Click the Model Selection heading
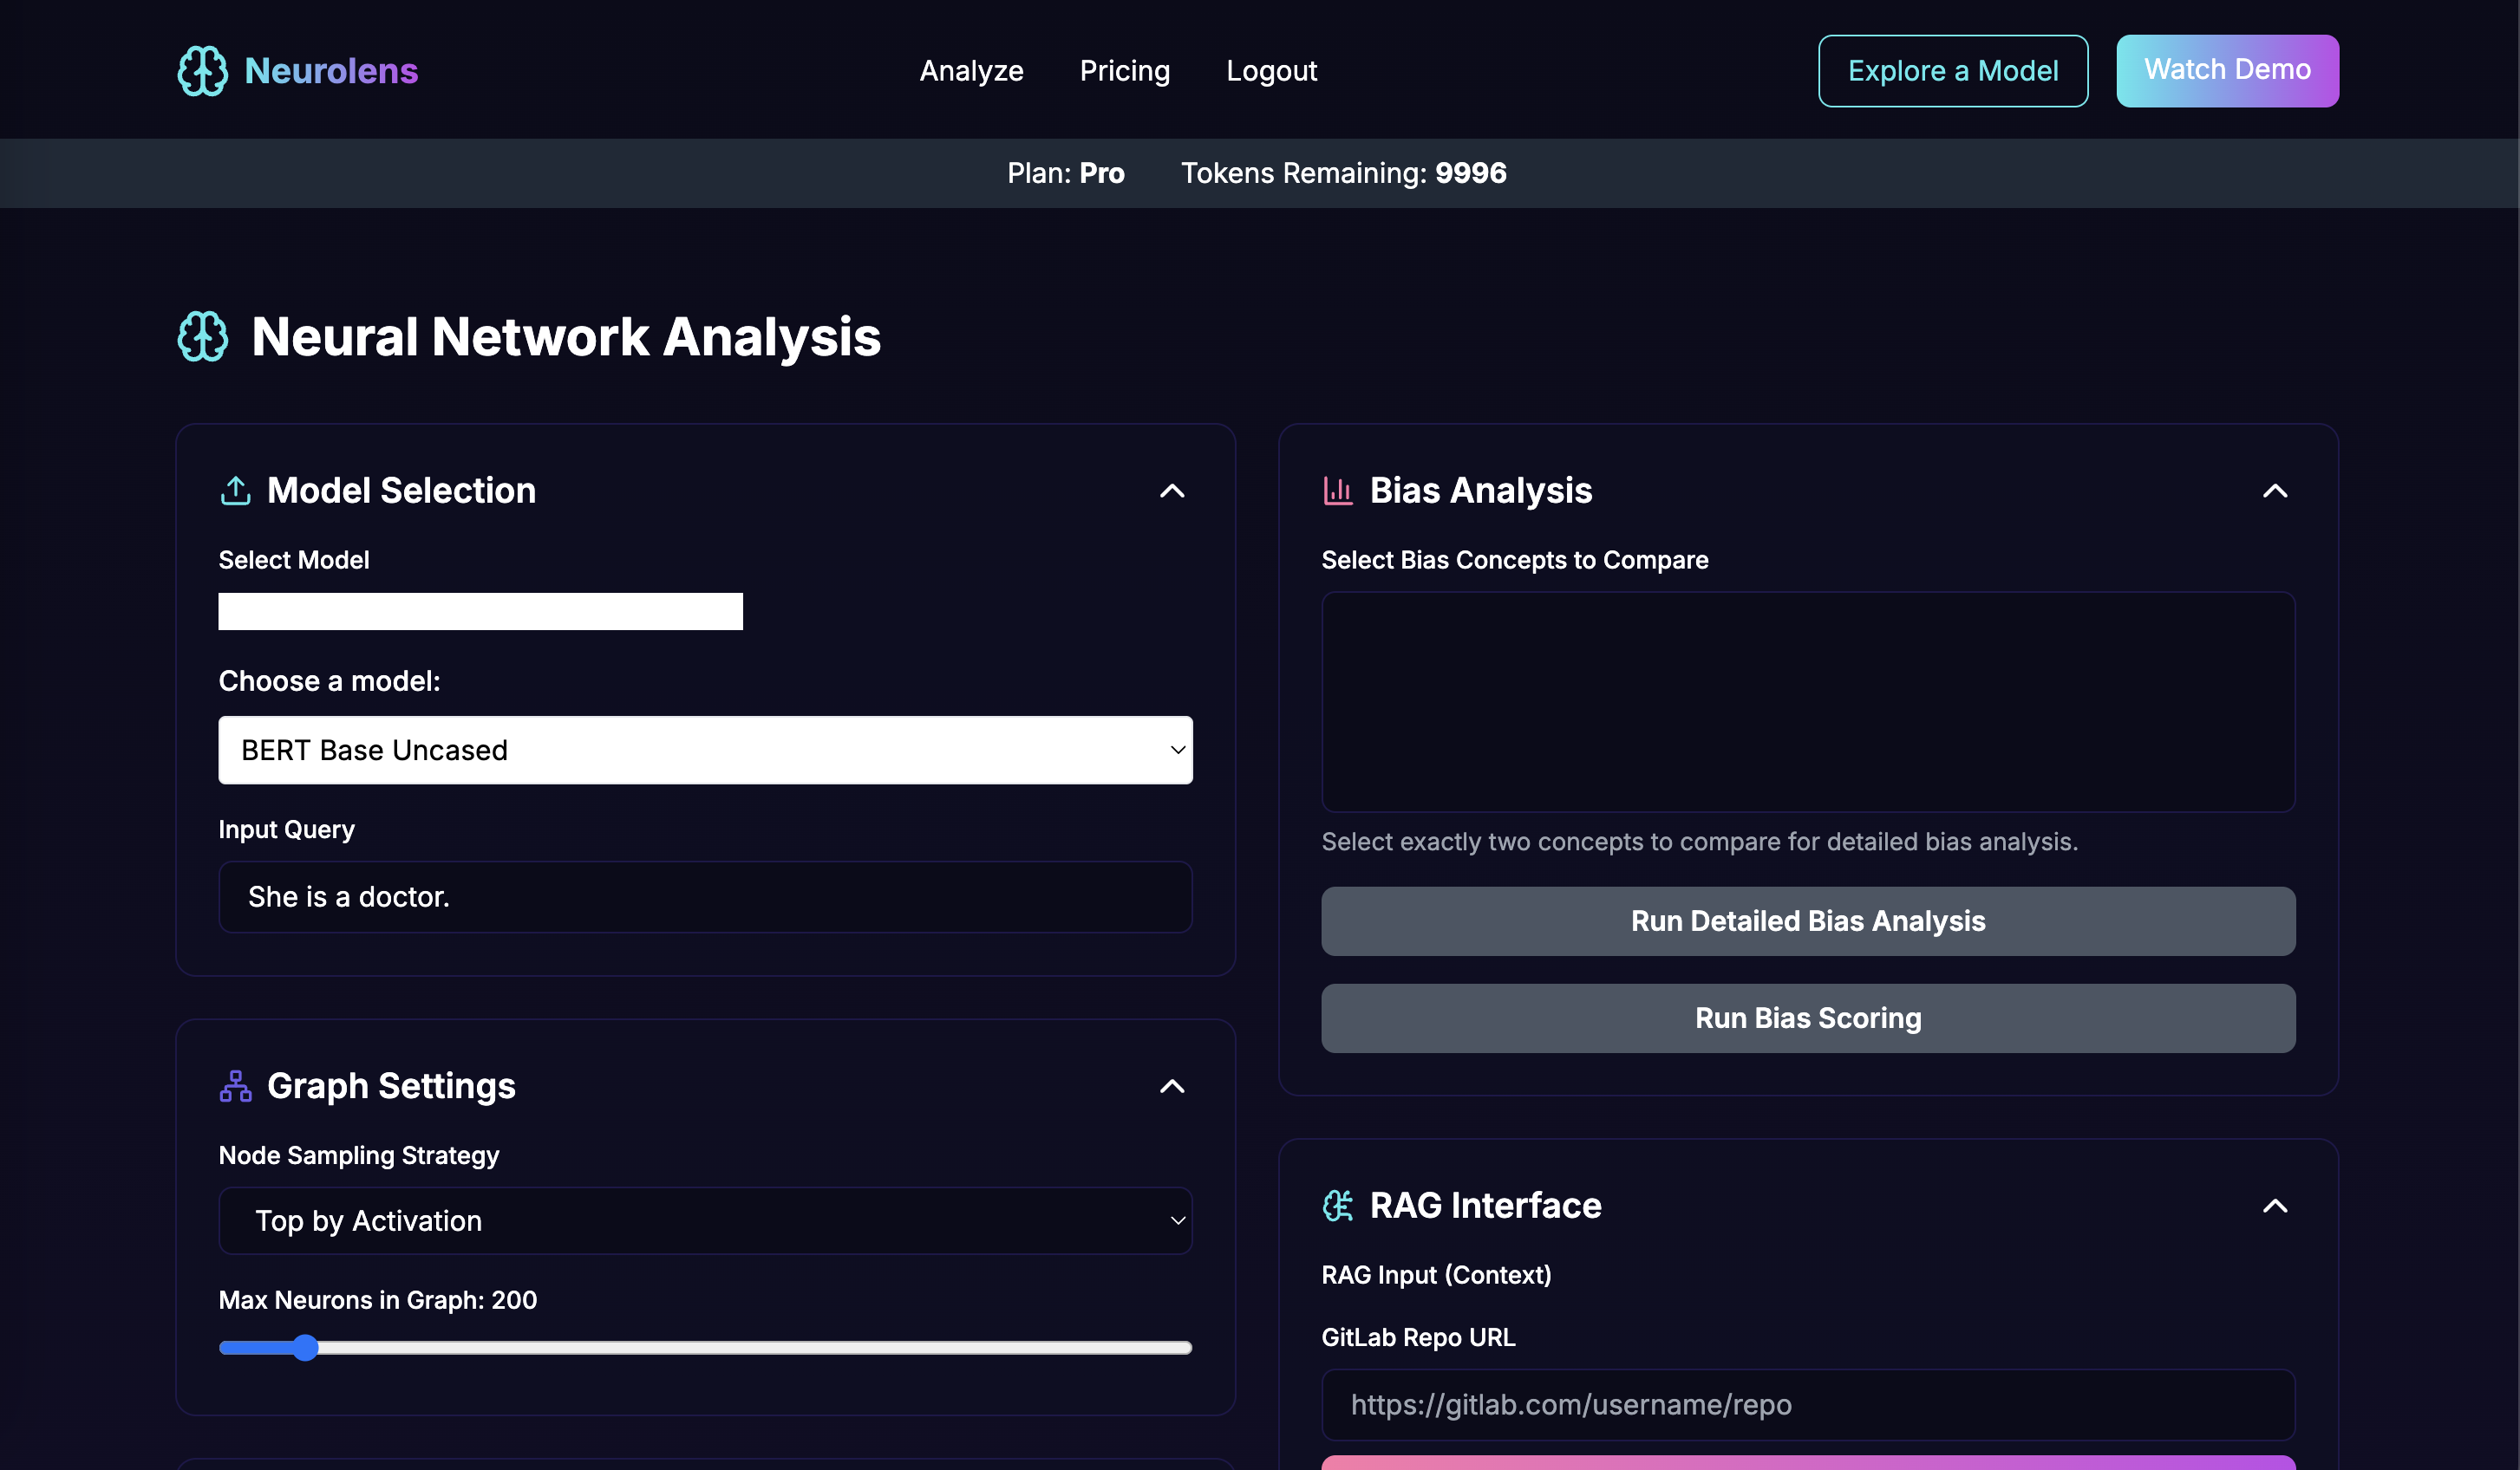This screenshot has height=1470, width=2520. (x=401, y=491)
